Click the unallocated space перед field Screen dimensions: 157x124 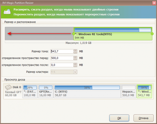pos(62,58)
